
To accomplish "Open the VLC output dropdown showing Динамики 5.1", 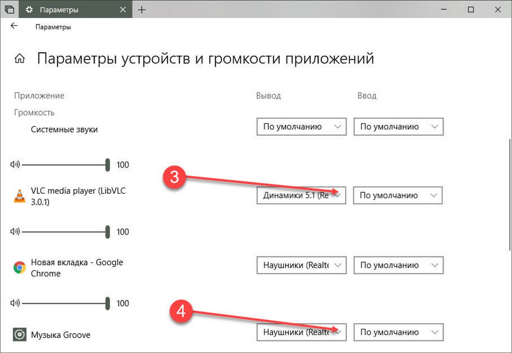I will (301, 195).
